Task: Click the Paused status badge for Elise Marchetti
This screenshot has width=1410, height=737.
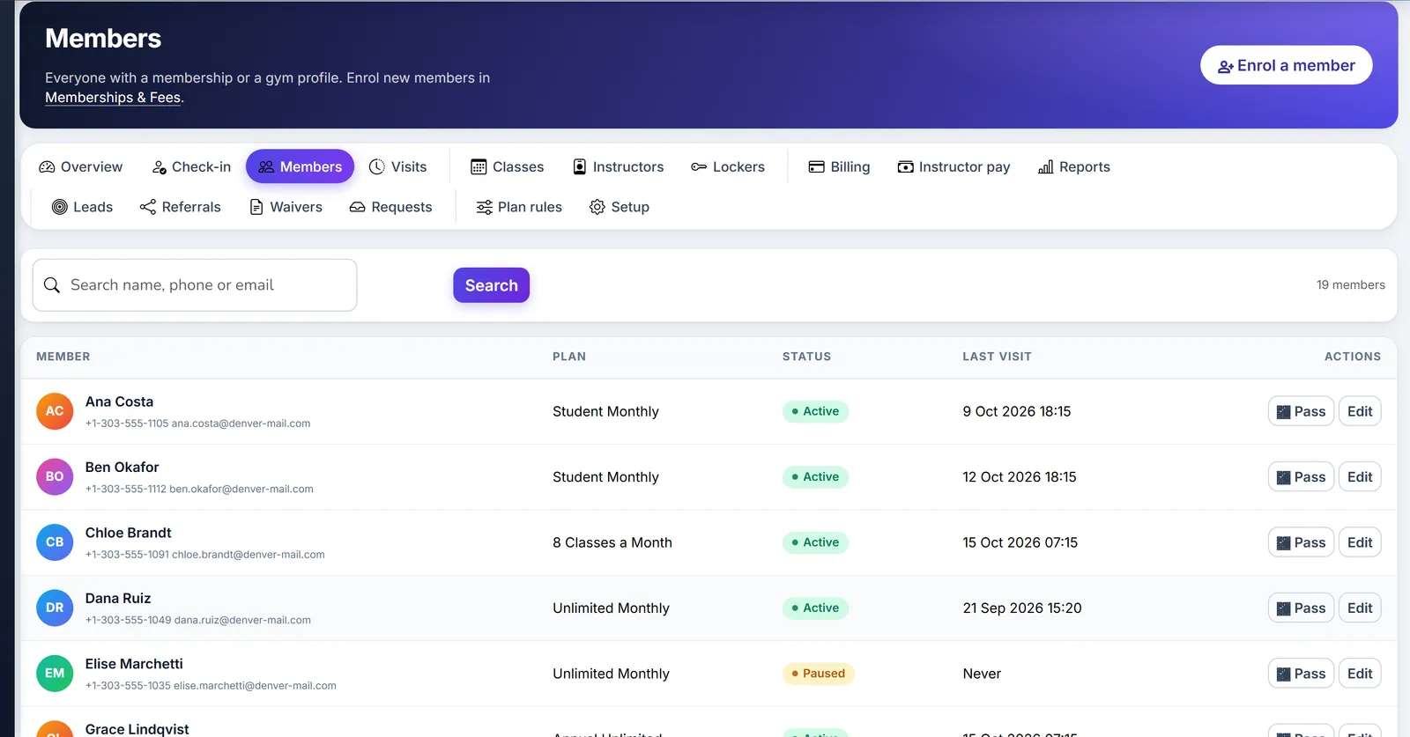Action: (818, 674)
